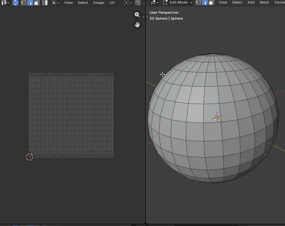Open Vertex menu in 3D Viewport

pos(279,2)
